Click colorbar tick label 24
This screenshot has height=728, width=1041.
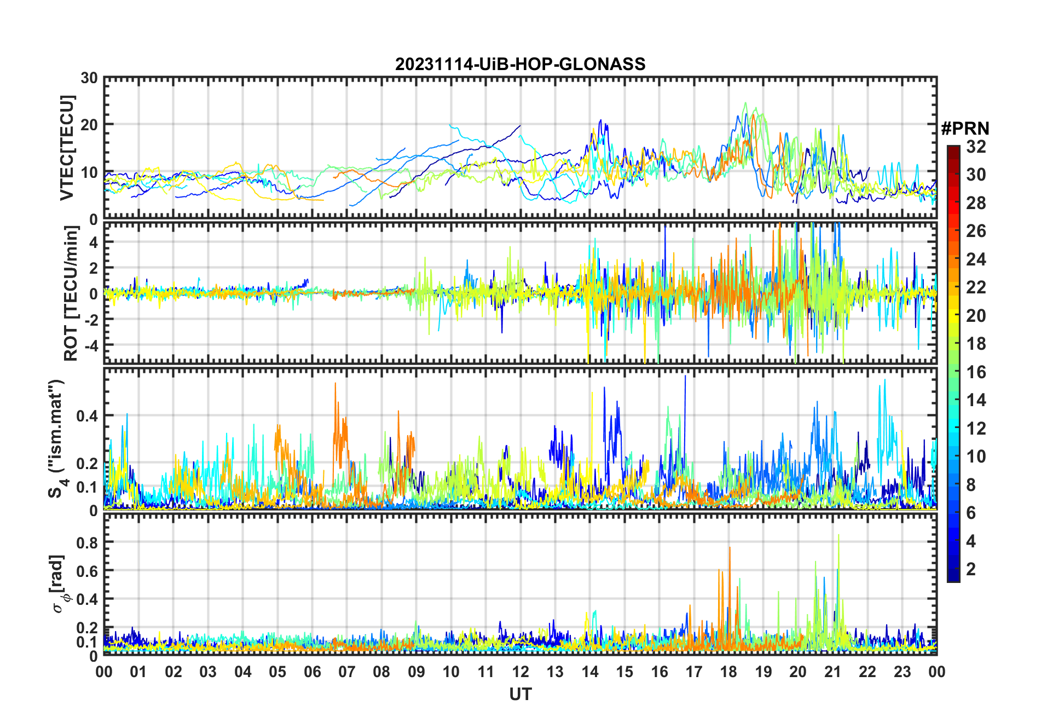[976, 259]
